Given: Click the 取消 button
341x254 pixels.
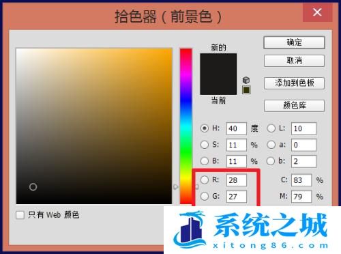Looking at the screenshot, I should click(x=294, y=61).
